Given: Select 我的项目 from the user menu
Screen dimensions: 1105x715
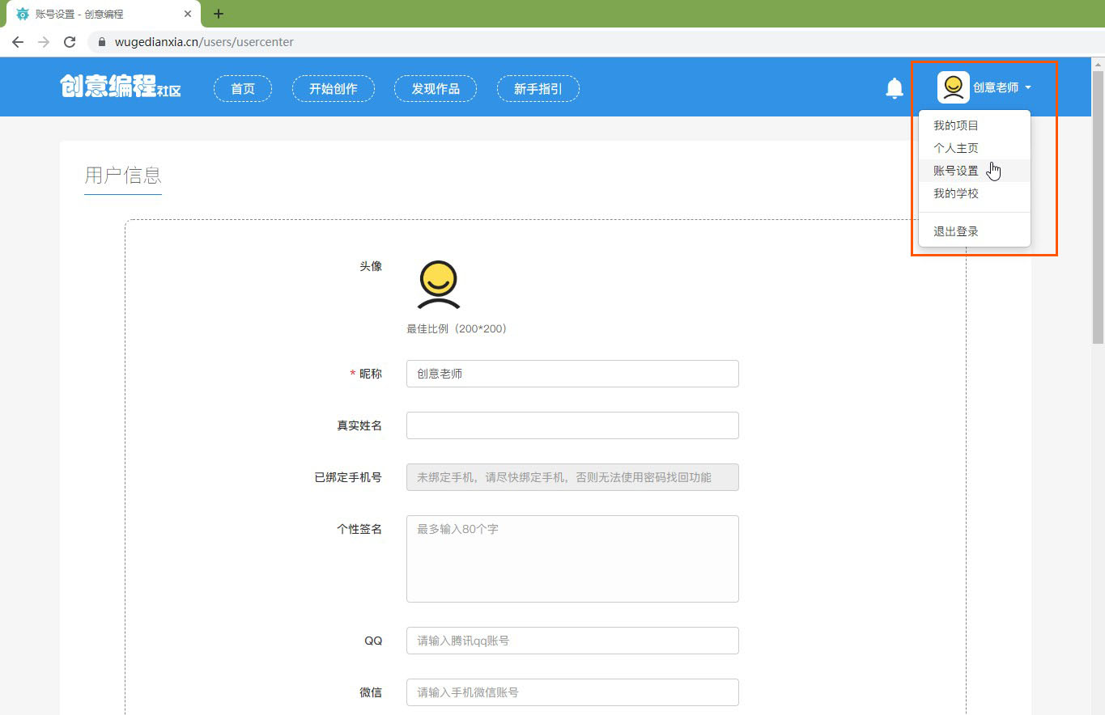Looking at the screenshot, I should click(956, 125).
